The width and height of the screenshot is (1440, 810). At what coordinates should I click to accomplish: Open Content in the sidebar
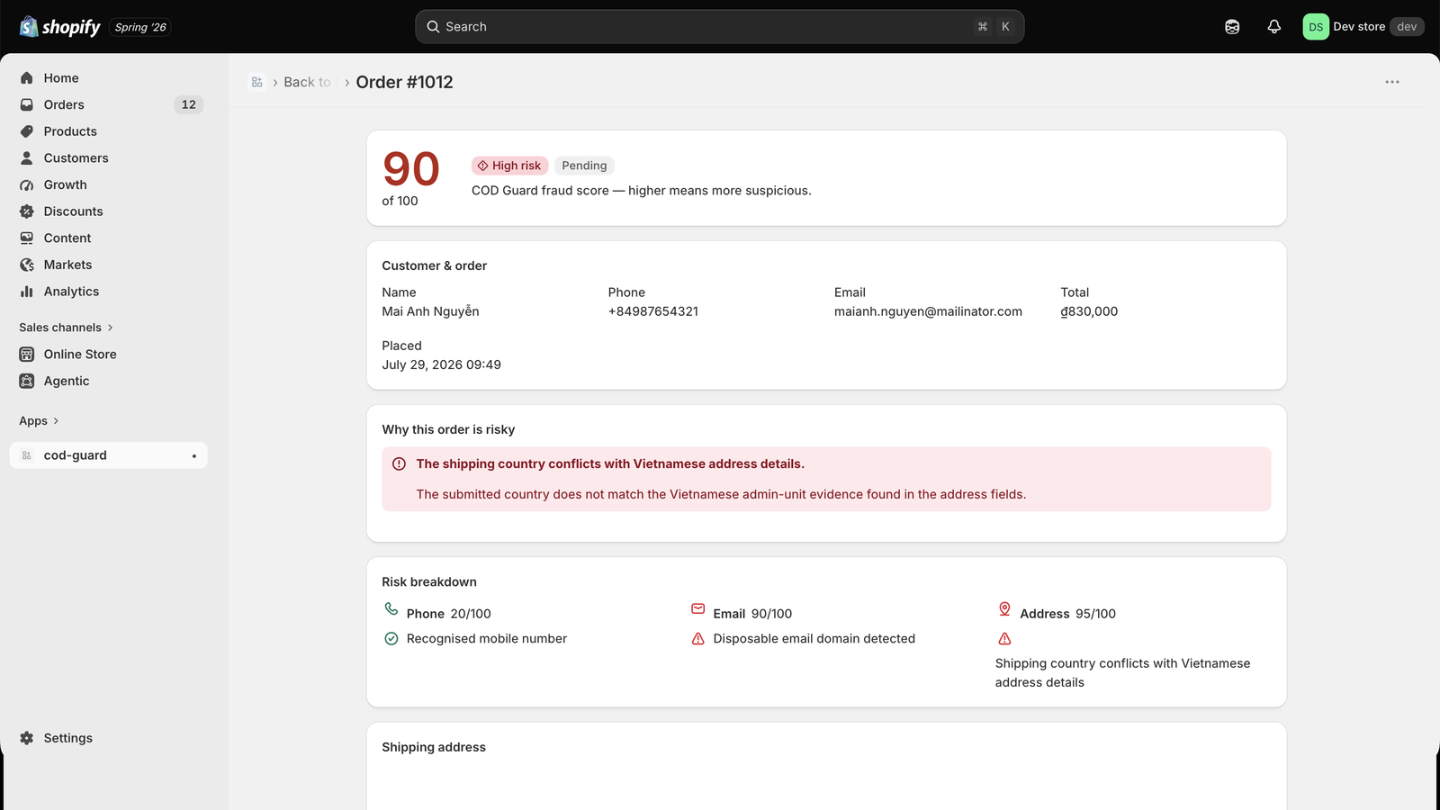(x=109, y=238)
